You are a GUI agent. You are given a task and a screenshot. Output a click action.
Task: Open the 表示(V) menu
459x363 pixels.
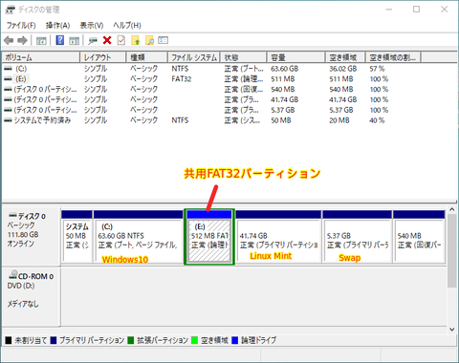tap(92, 25)
